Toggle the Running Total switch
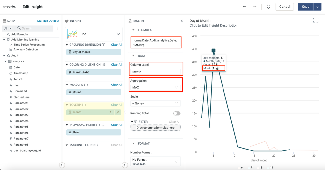Viewport: 325px width, 170px height. tap(177, 113)
